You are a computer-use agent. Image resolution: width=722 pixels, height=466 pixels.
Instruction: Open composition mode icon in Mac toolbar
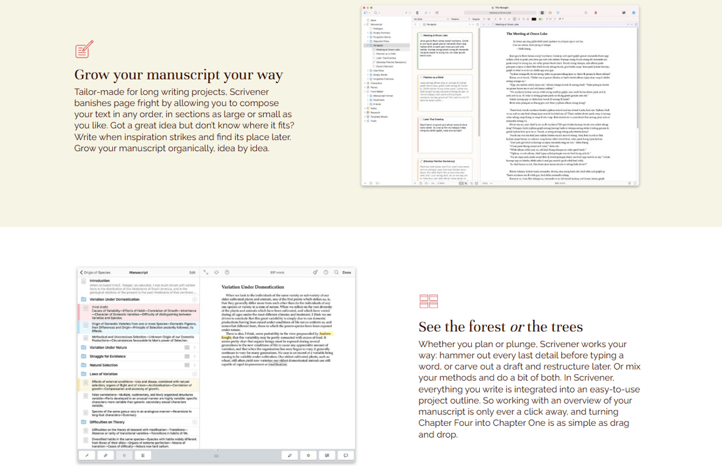(624, 13)
